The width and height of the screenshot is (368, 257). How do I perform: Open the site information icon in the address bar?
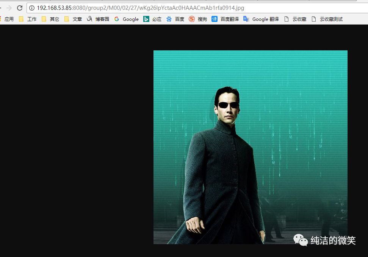[x=32, y=8]
